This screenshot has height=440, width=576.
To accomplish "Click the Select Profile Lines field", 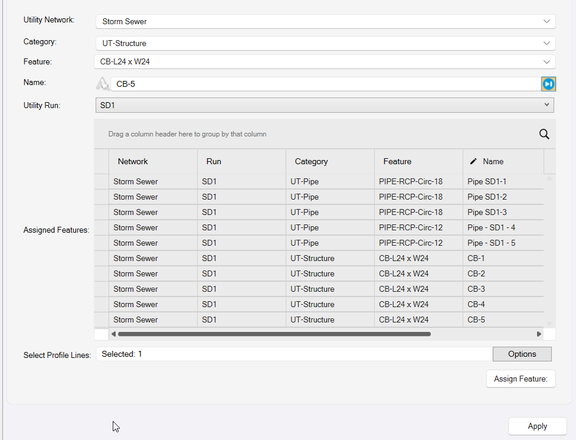I will pyautogui.click(x=294, y=354).
